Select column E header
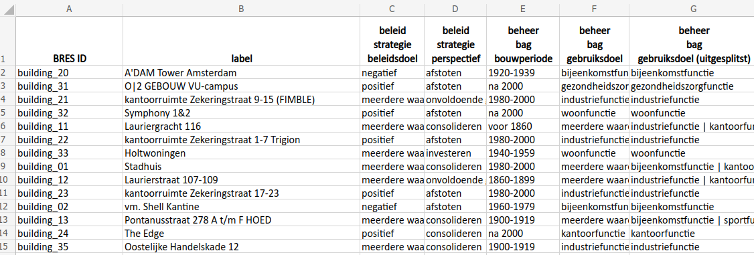 [523, 9]
